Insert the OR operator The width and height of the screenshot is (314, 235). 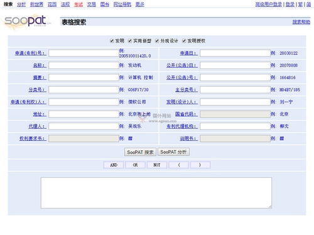click(x=135, y=165)
